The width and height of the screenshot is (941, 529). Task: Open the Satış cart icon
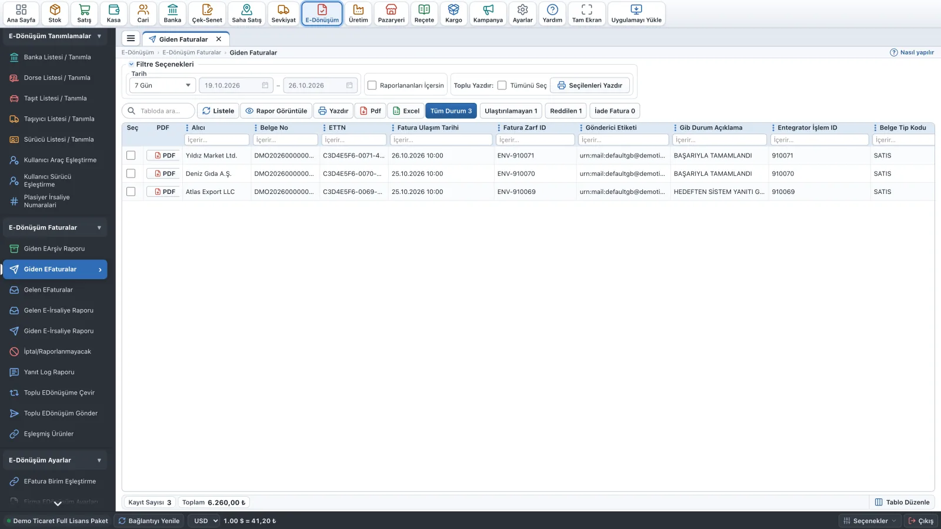click(x=84, y=14)
